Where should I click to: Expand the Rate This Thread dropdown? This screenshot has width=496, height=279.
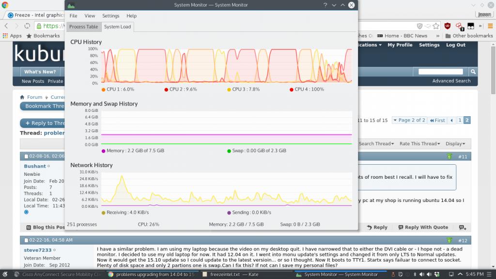[x=419, y=144]
